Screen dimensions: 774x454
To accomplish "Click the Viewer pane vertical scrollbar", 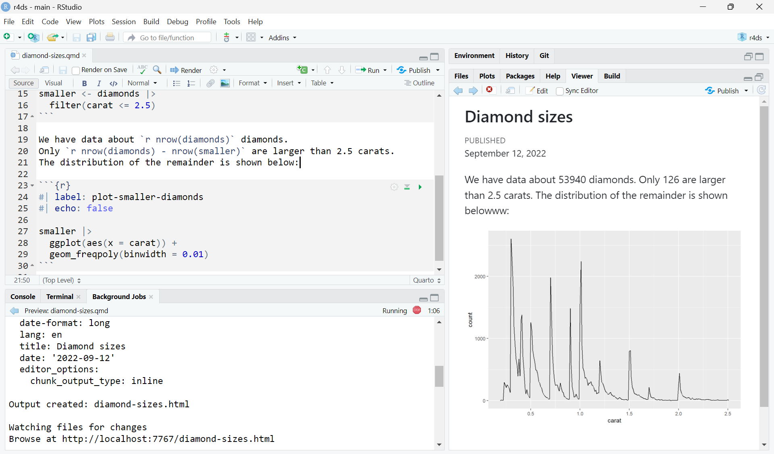I will click(764, 256).
